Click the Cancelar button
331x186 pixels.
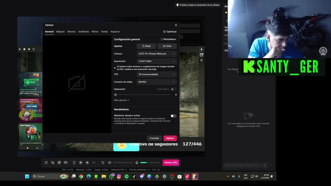(154, 138)
